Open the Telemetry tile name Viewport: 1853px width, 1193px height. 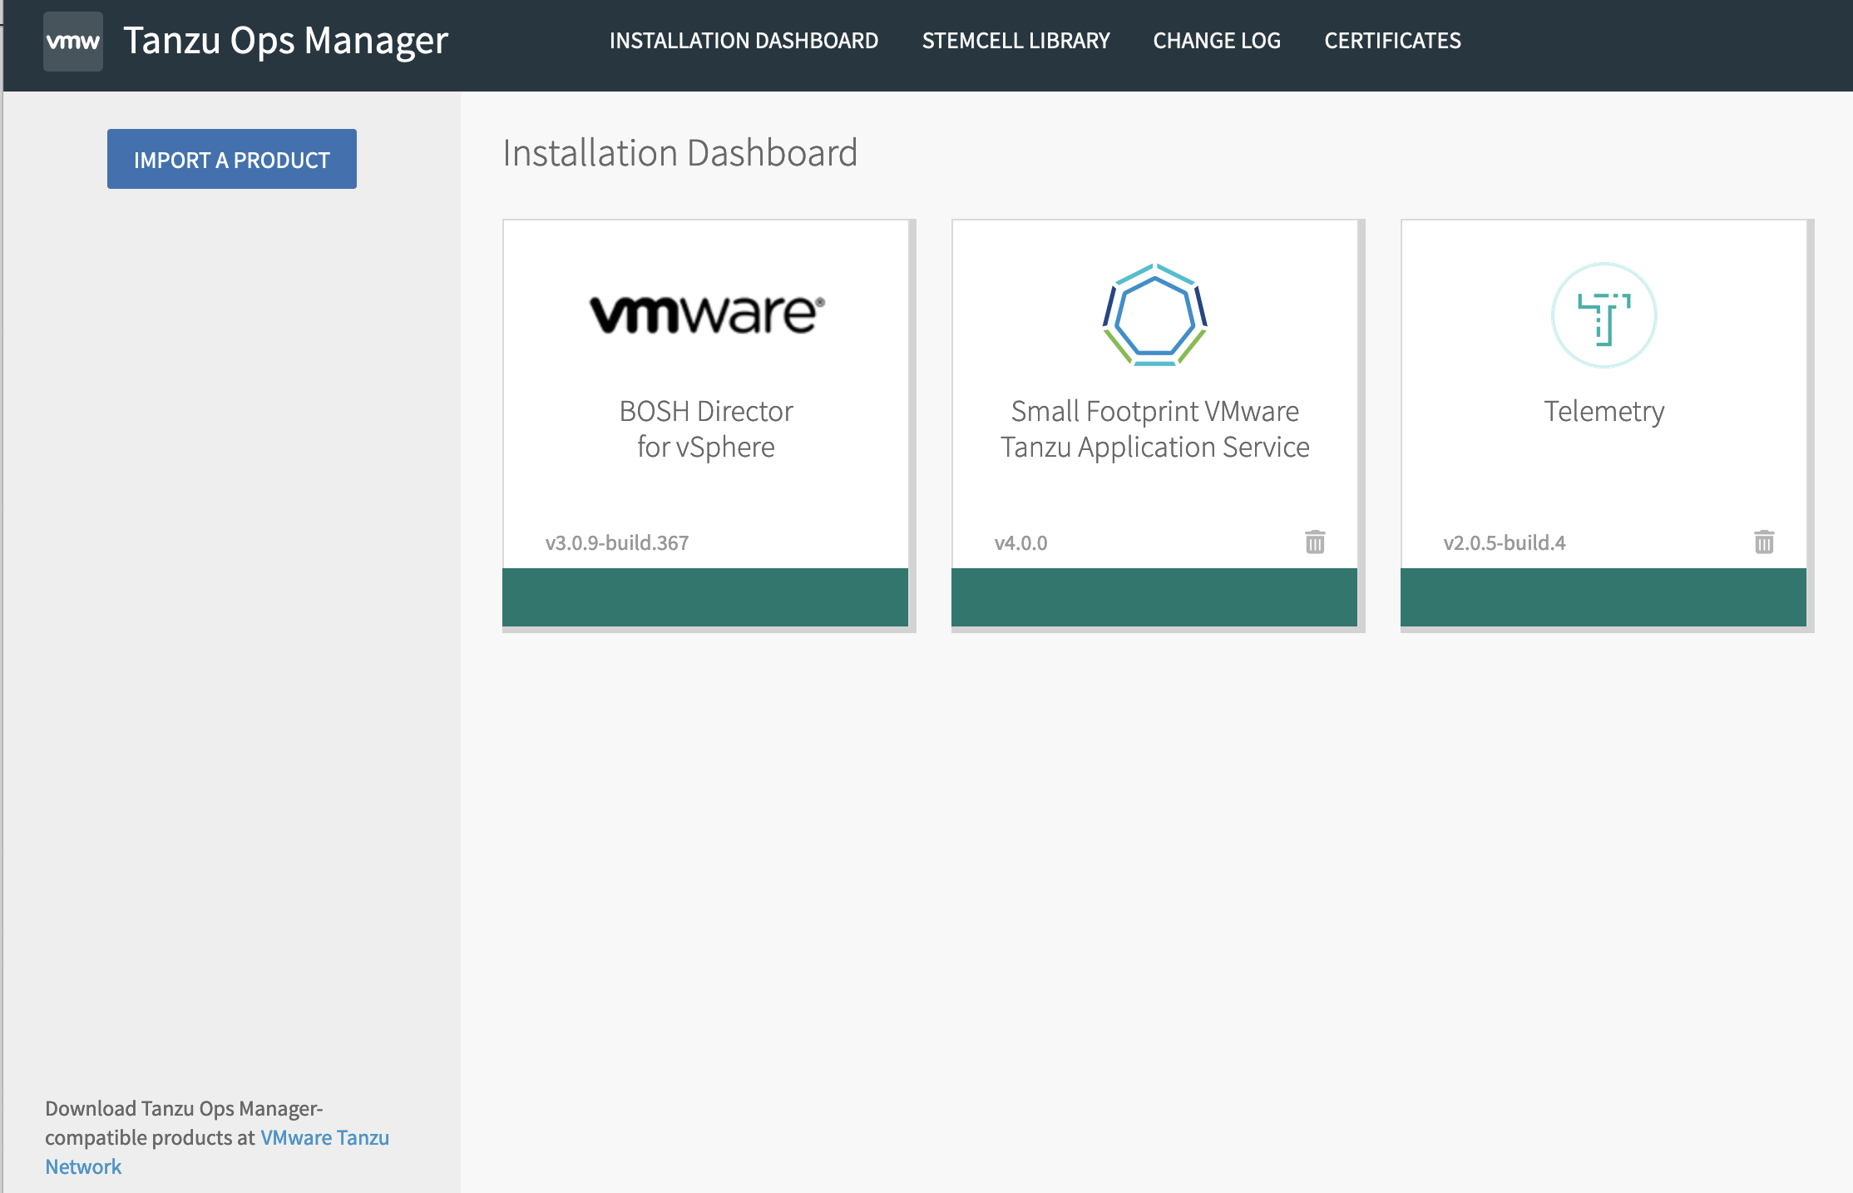1603,412
